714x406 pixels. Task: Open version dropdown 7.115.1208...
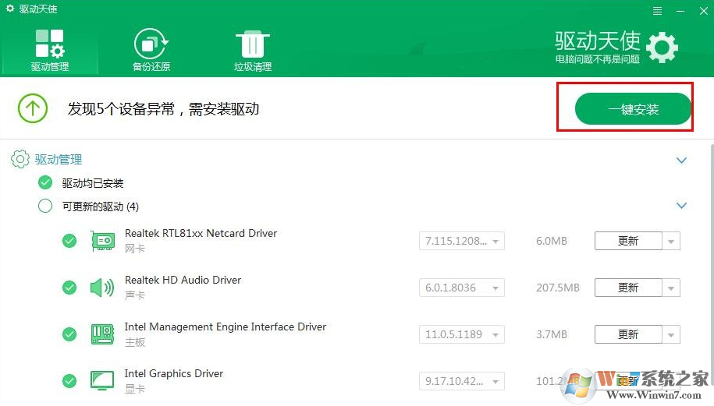(x=462, y=241)
